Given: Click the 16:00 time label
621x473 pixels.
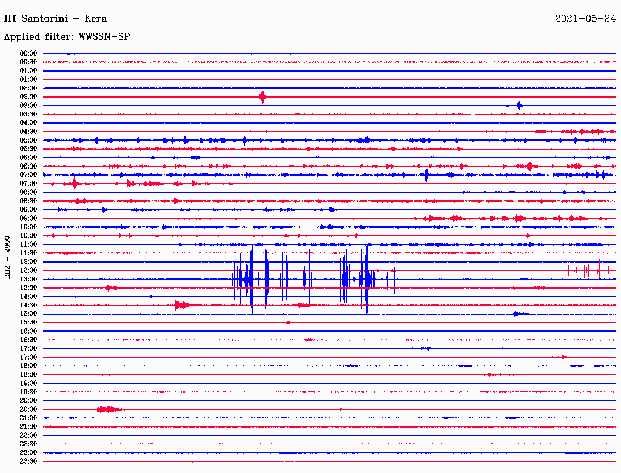Looking at the screenshot, I should (29, 331).
